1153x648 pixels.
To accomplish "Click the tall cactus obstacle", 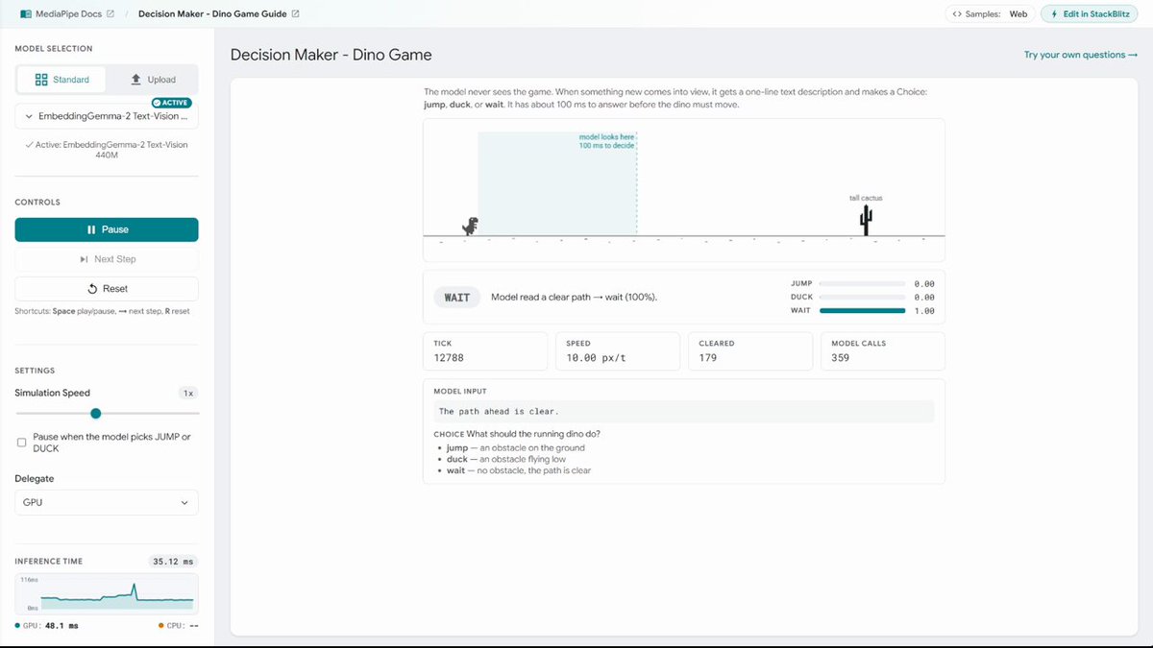I will pos(866,221).
